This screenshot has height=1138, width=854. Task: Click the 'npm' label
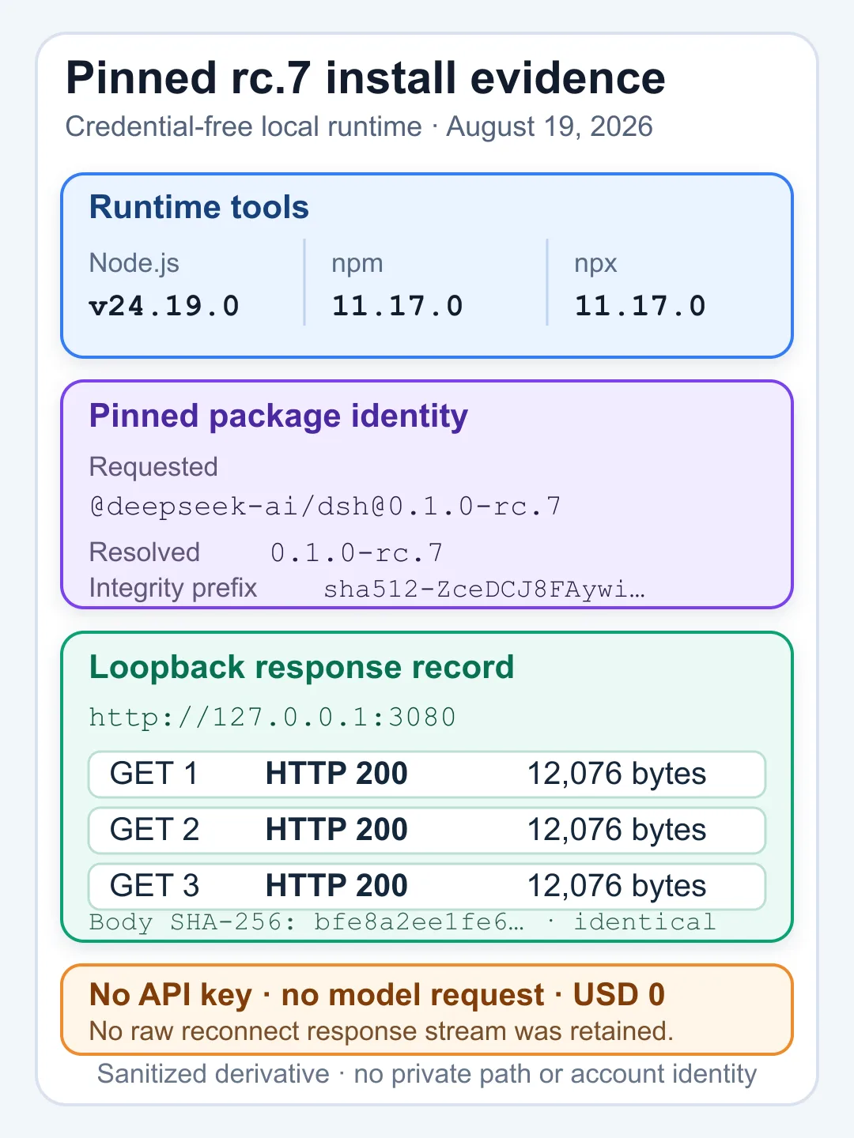tap(357, 265)
